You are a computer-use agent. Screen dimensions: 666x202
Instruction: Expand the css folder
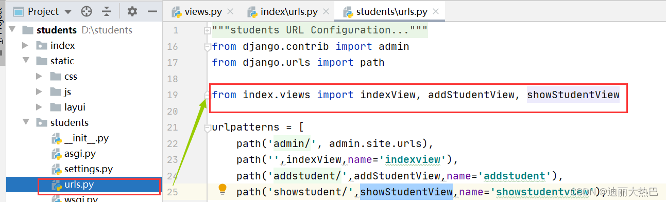tap(39, 76)
